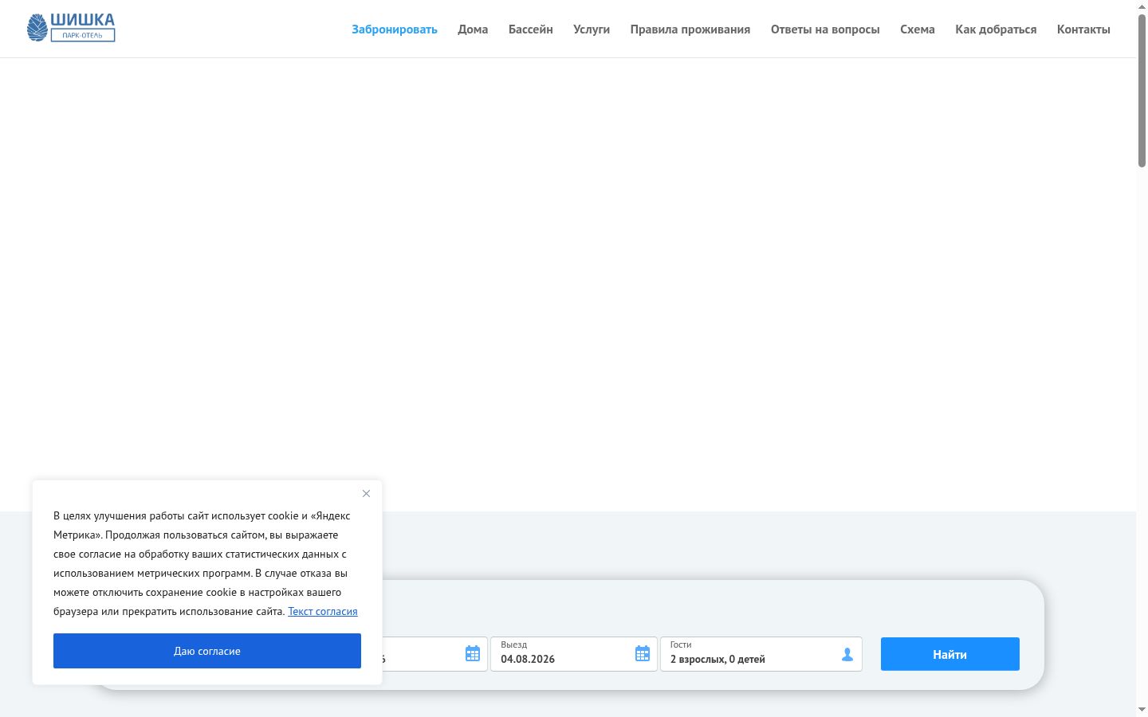Click the Найти search button
This screenshot has width=1148, height=717.
point(950,654)
